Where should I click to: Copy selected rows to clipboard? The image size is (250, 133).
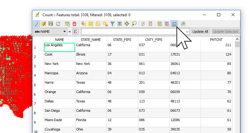143,24
